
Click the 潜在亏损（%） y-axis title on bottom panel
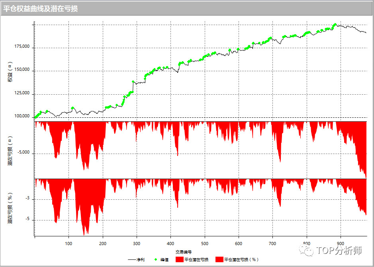(10, 207)
